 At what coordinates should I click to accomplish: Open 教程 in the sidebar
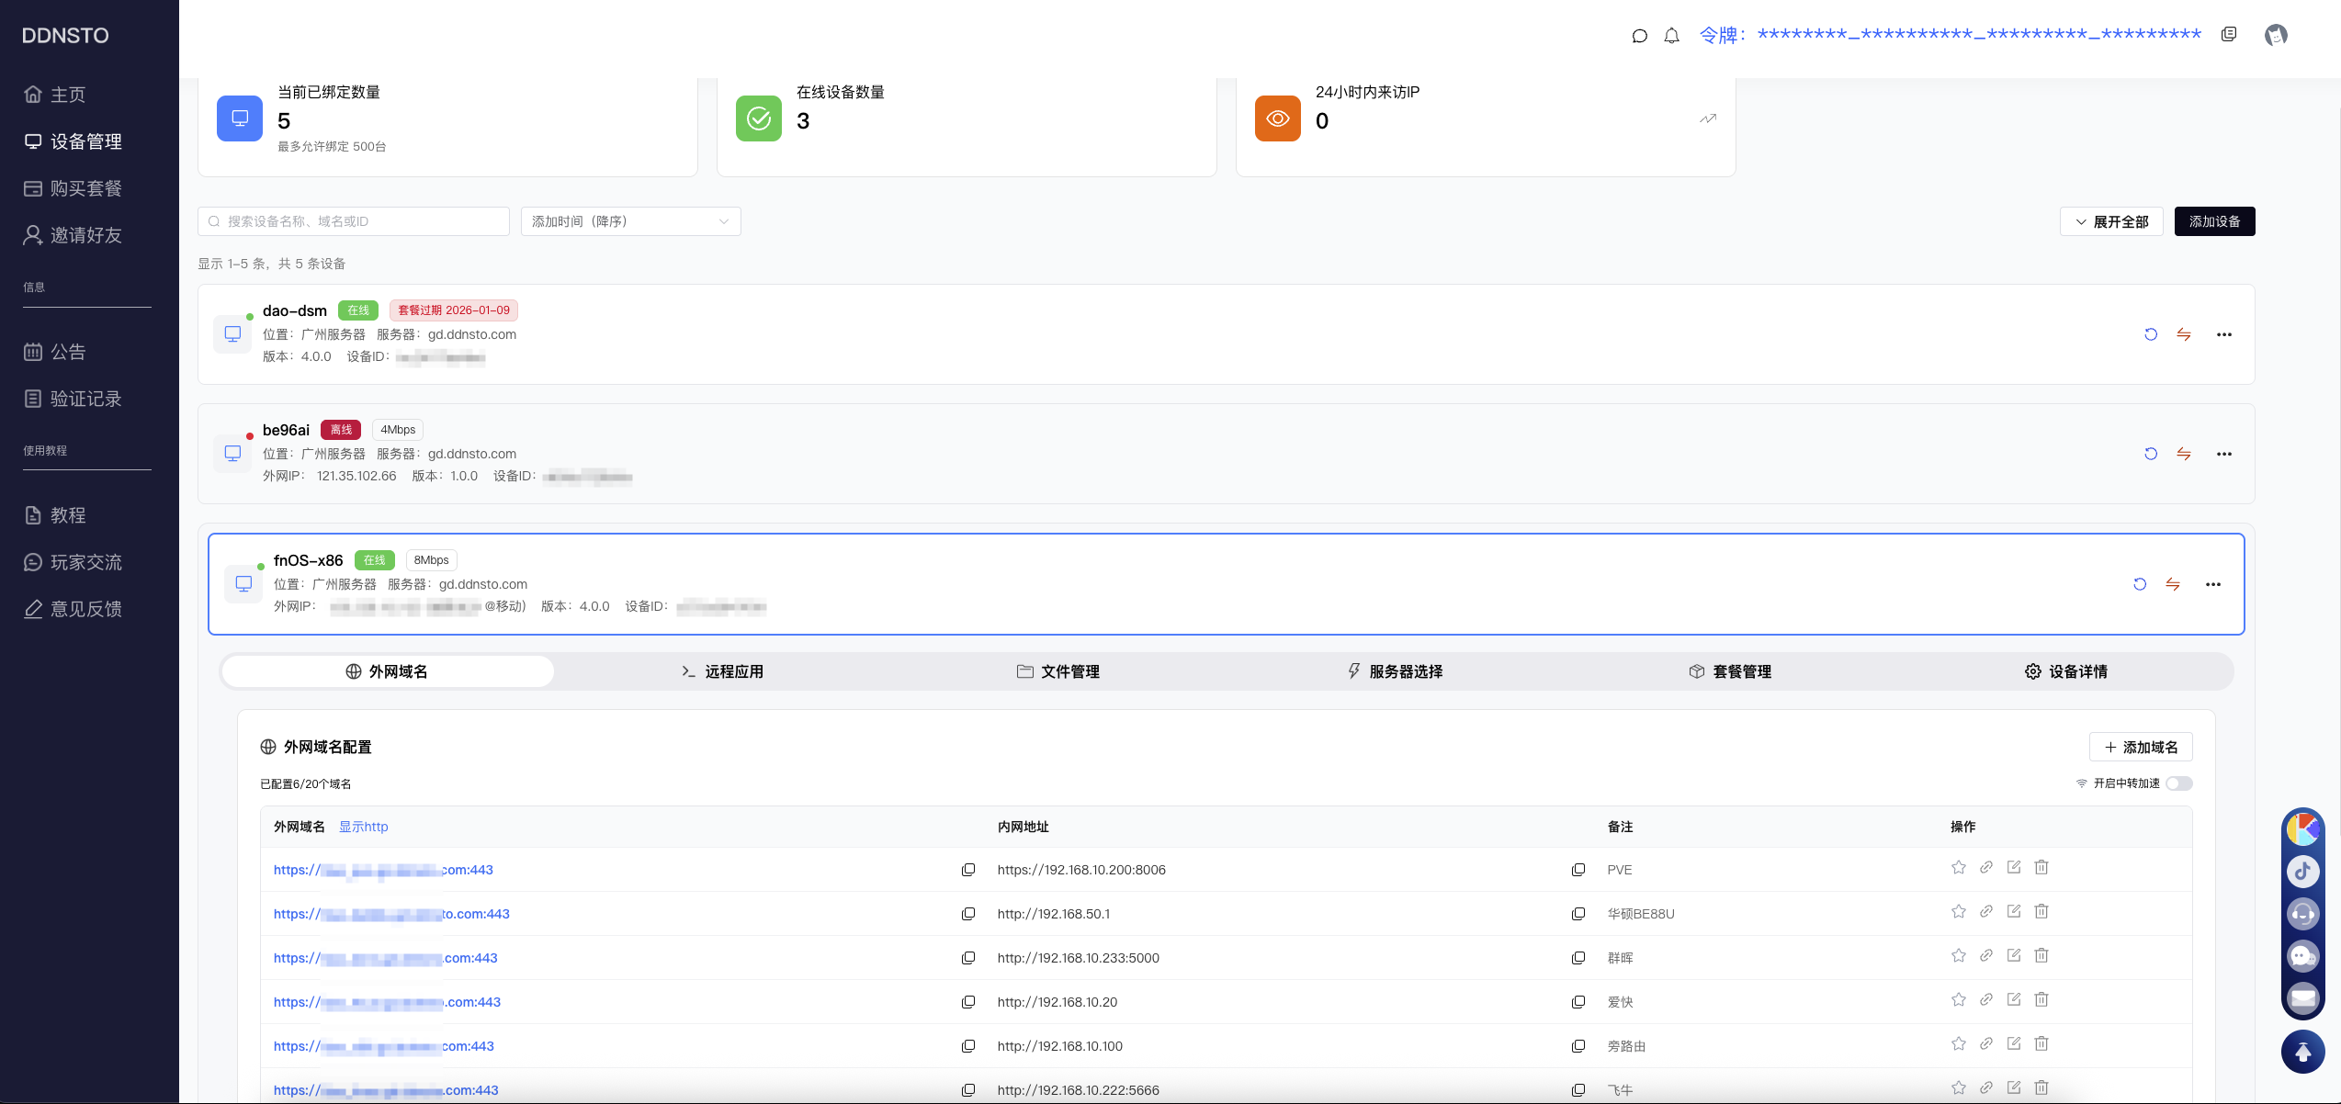click(54, 515)
